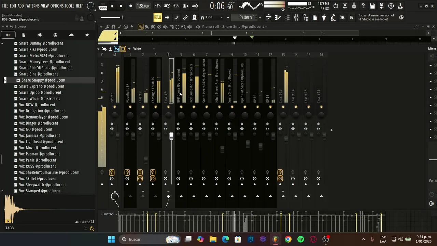Open the PATTERNS menu
The width and height of the screenshot is (437, 246).
(32, 6)
